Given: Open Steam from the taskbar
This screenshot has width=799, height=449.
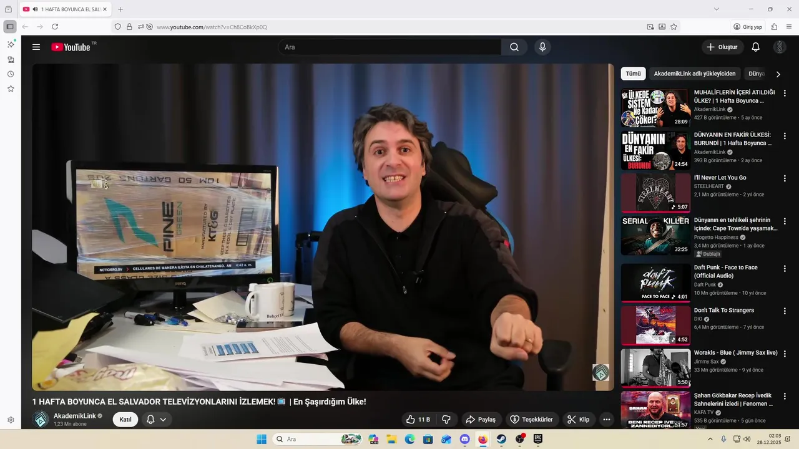Looking at the screenshot, I should pyautogui.click(x=501, y=439).
